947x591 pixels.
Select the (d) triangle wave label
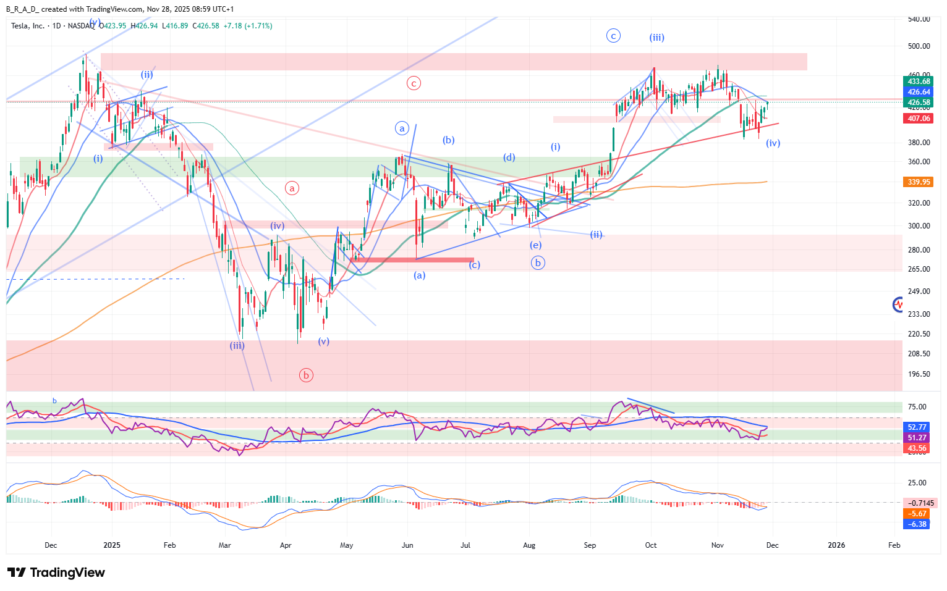(x=509, y=157)
